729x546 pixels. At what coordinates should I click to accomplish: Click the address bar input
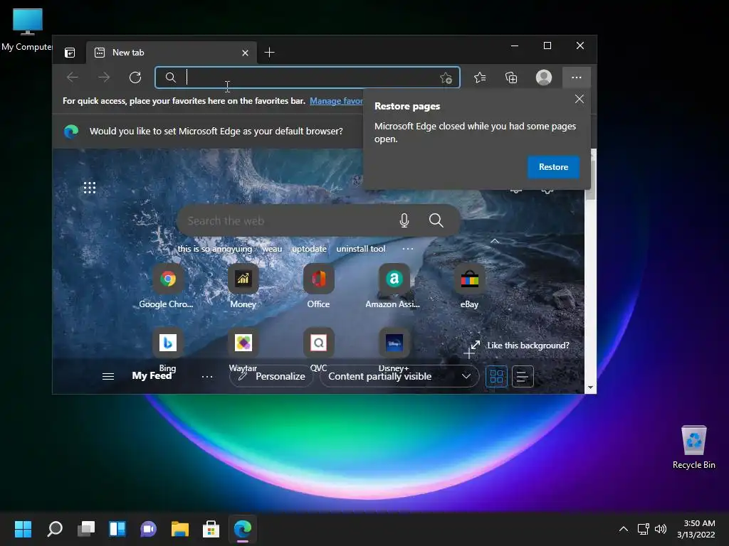pos(307,77)
